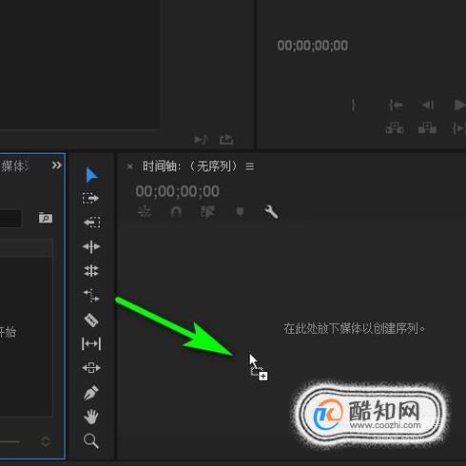Click the project panel zoom slider

(x=10, y=441)
